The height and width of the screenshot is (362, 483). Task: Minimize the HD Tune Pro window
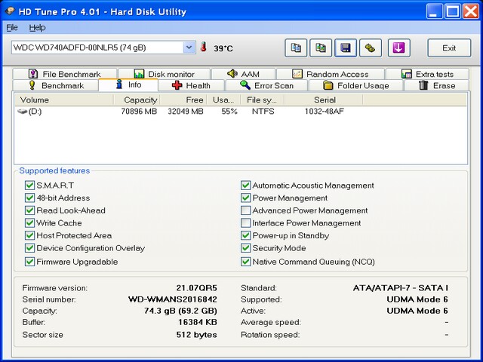435,11
